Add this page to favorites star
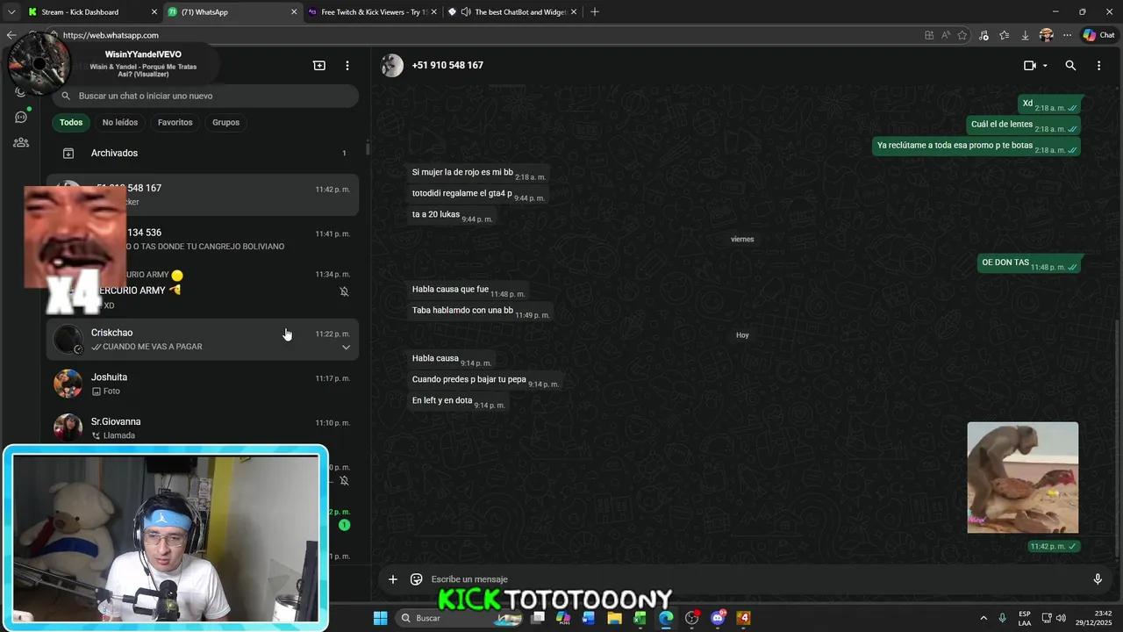The height and width of the screenshot is (632, 1123). point(962,35)
